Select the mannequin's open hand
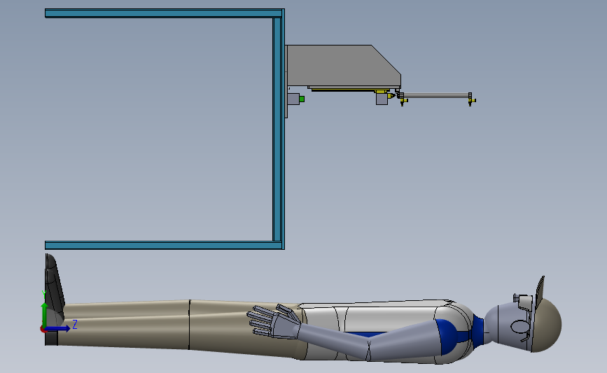 tap(273, 321)
